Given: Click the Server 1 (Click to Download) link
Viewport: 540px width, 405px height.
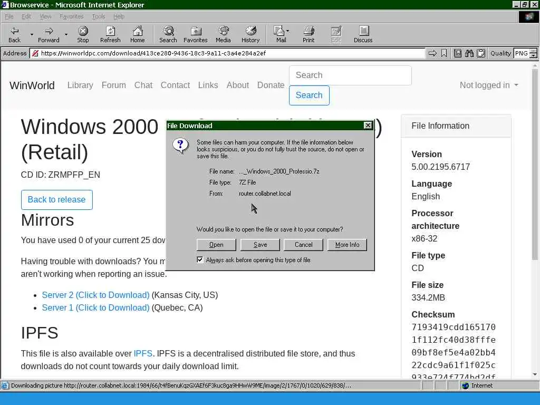Looking at the screenshot, I should pyautogui.click(x=96, y=307).
